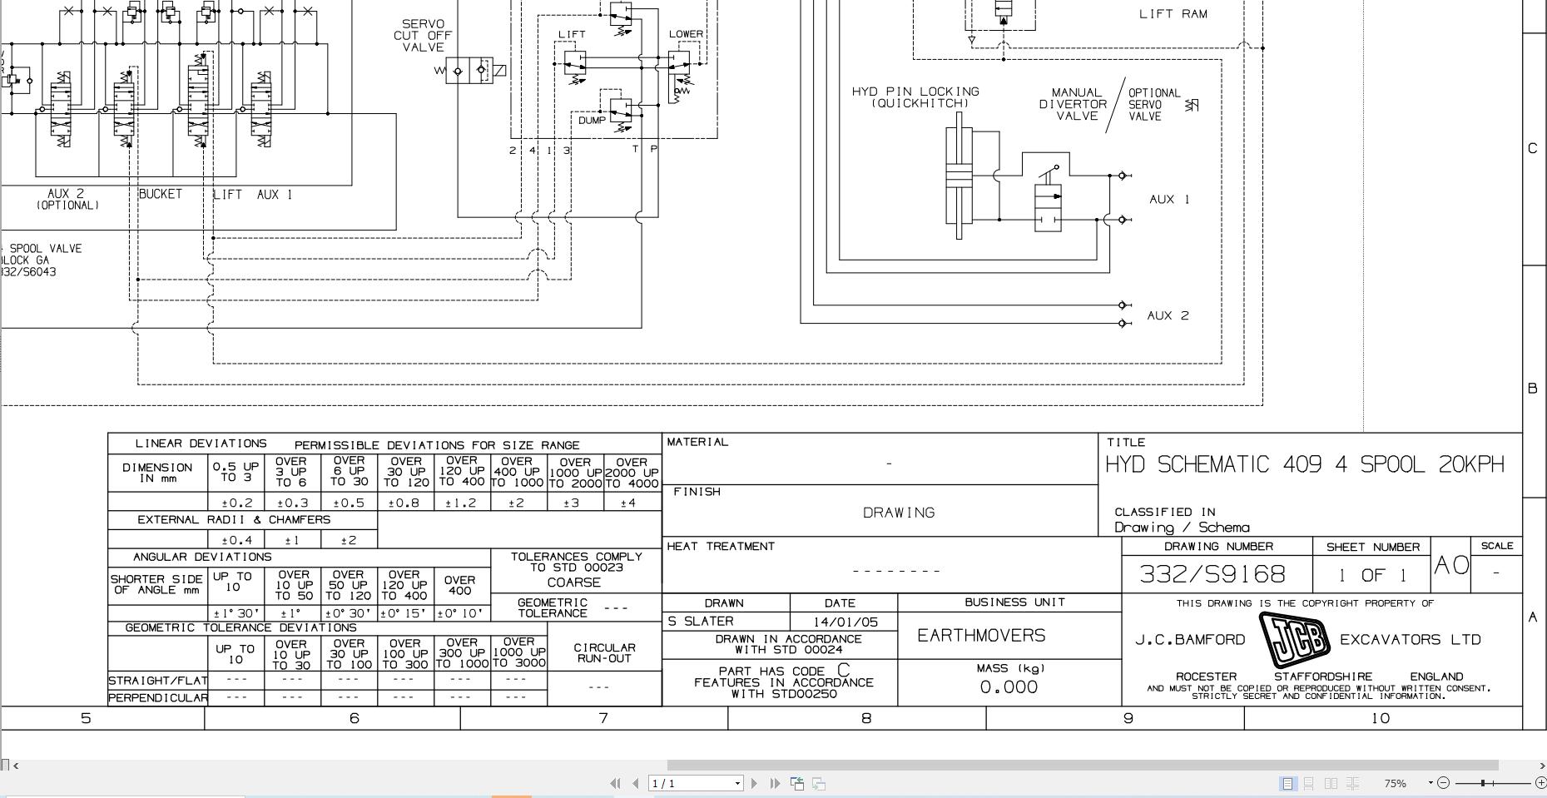Return to the previous view
The height and width of the screenshot is (798, 1547).
(797, 783)
